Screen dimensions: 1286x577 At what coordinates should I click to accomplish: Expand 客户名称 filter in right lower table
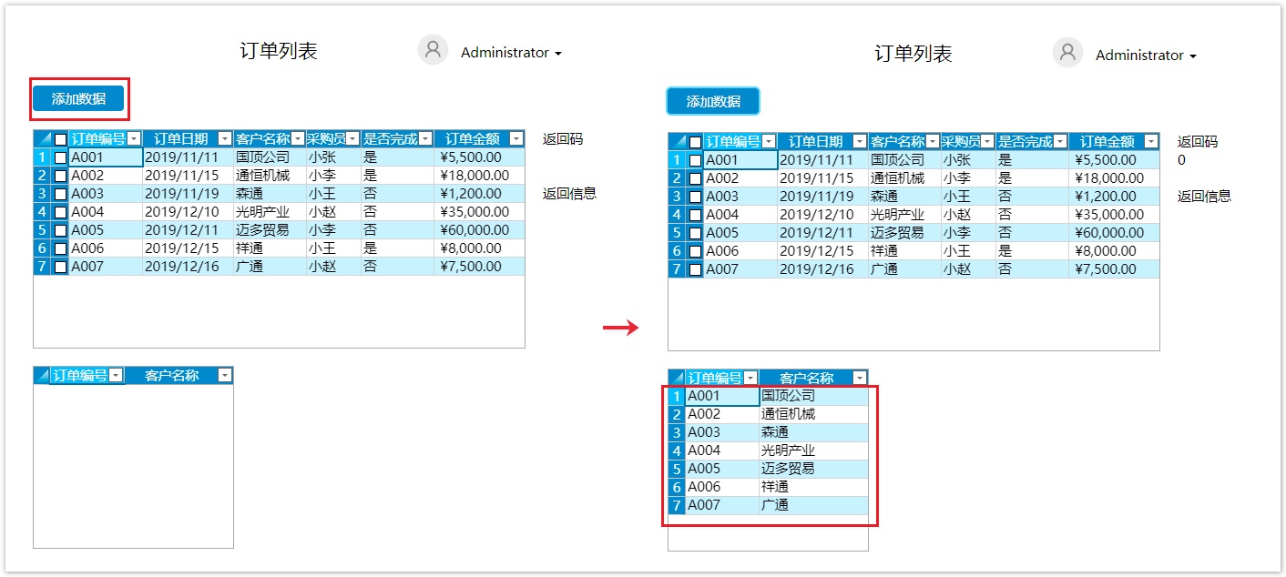[859, 379]
